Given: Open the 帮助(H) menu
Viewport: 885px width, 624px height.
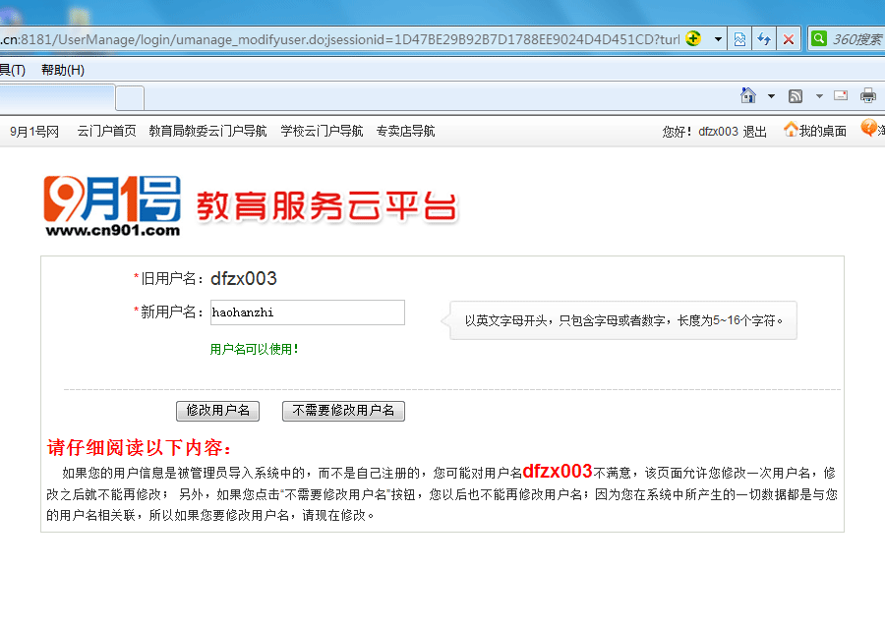Looking at the screenshot, I should [x=62, y=70].
